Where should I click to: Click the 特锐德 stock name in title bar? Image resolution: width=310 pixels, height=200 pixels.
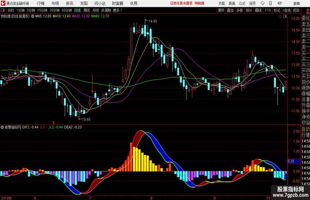(x=199, y=3)
